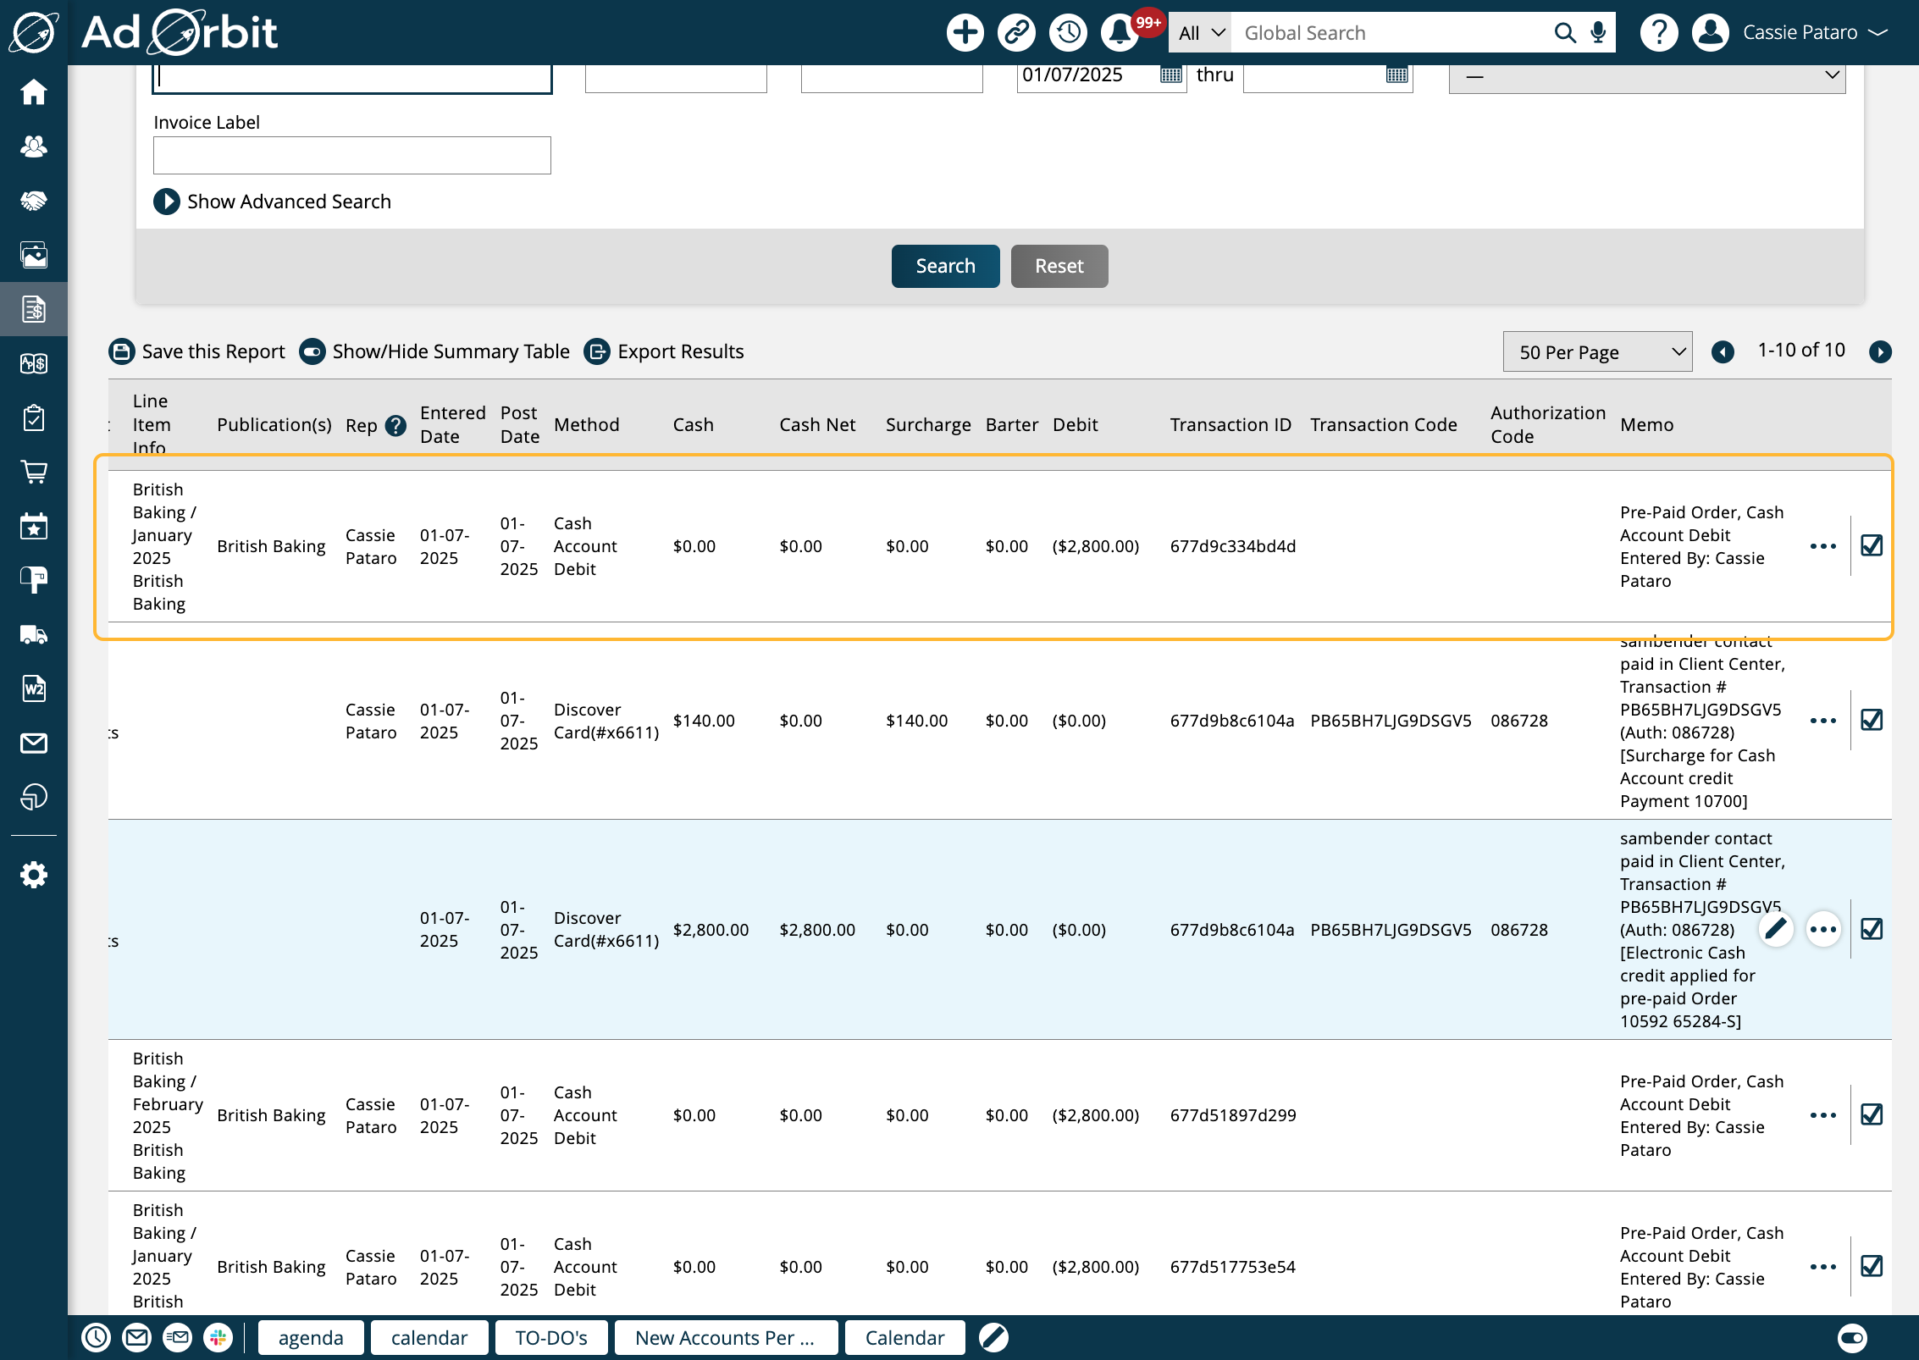Image resolution: width=1919 pixels, height=1360 pixels.
Task: Select the handshake sidebar icon
Action: [34, 201]
